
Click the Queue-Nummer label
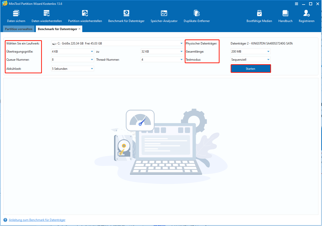18,60
